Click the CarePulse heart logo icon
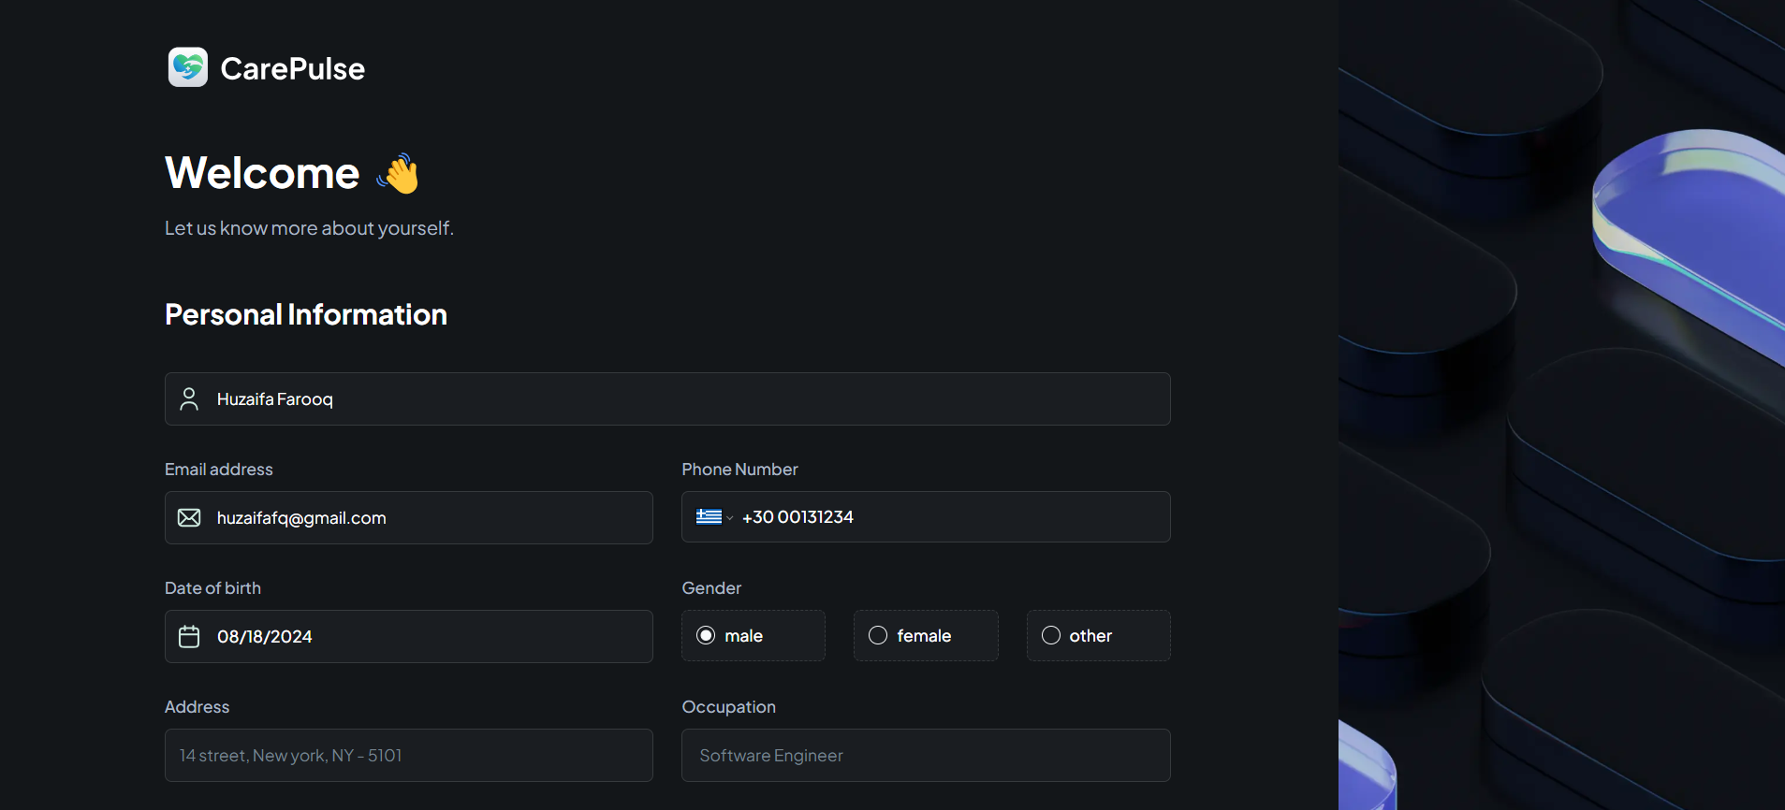 click(188, 67)
